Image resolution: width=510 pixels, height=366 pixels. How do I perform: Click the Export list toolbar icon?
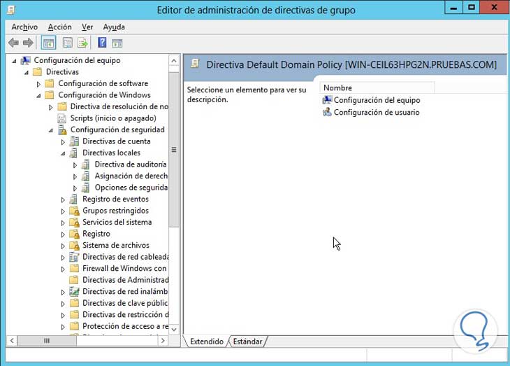pos(82,43)
